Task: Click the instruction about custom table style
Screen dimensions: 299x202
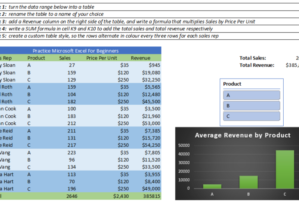Action: [114, 36]
